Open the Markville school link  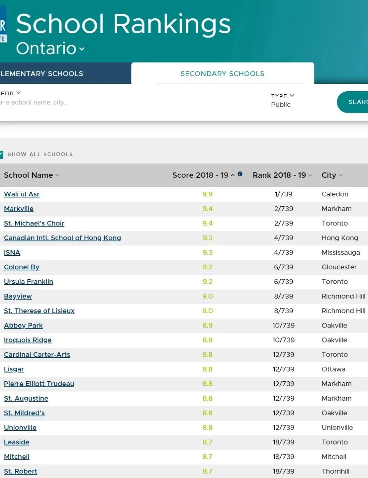coord(19,209)
